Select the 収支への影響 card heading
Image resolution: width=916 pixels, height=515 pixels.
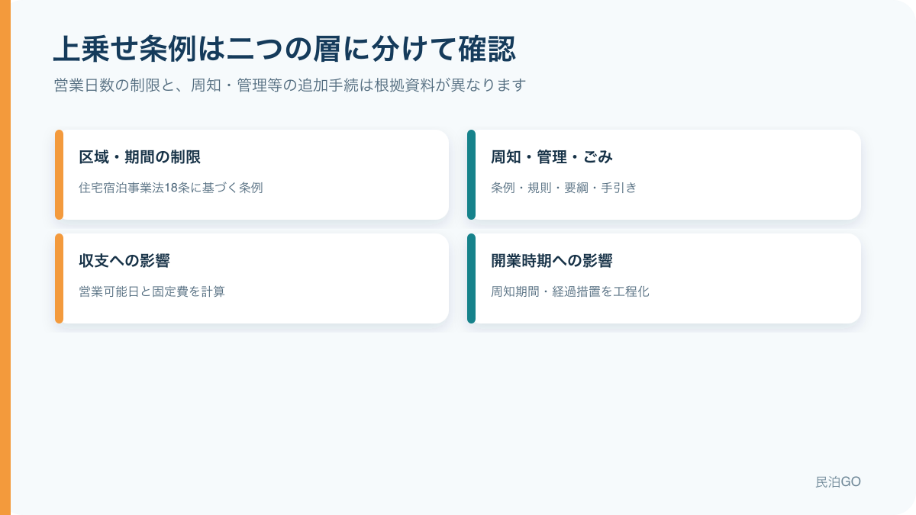124,261
